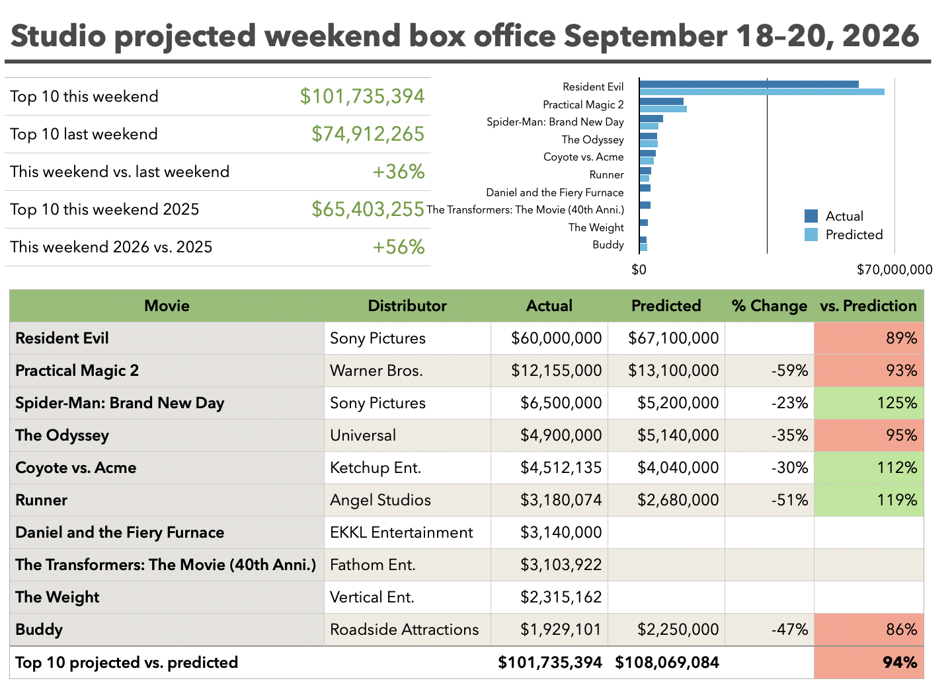Select the Angel Studios distributor cell
The height and width of the screenshot is (687, 952).
[407, 500]
